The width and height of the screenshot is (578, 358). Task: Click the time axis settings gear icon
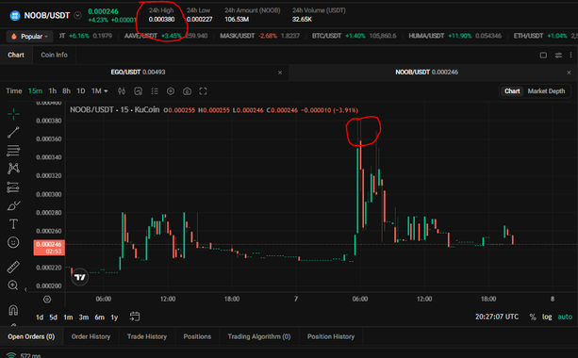(47, 299)
